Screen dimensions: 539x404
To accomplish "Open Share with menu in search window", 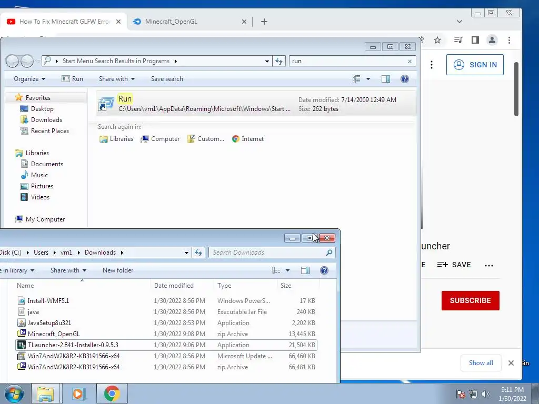I will (x=116, y=79).
